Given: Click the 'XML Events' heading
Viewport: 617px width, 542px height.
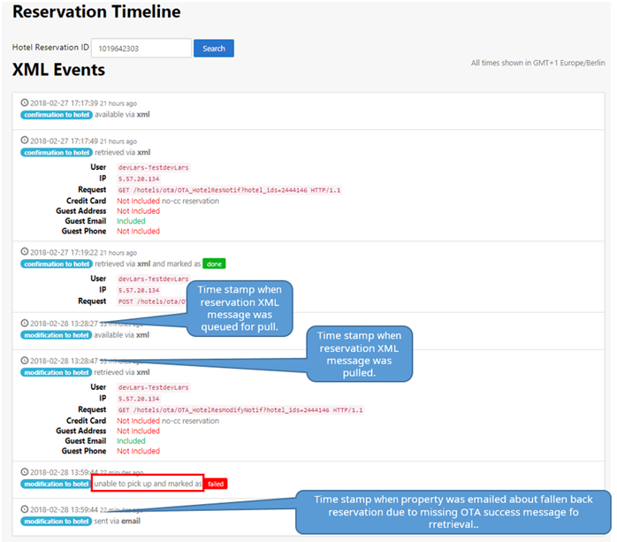Looking at the screenshot, I should point(58,70).
